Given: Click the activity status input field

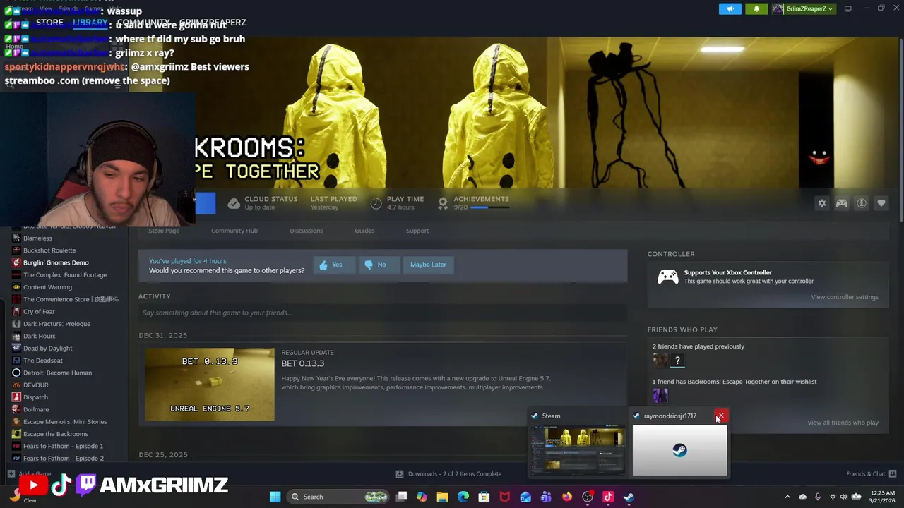Looking at the screenshot, I should pos(382,313).
